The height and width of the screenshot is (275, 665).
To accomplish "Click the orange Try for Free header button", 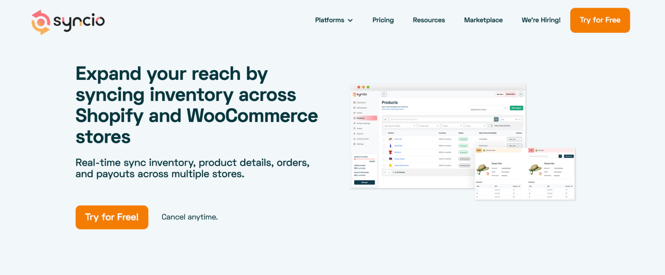I will 600,20.
